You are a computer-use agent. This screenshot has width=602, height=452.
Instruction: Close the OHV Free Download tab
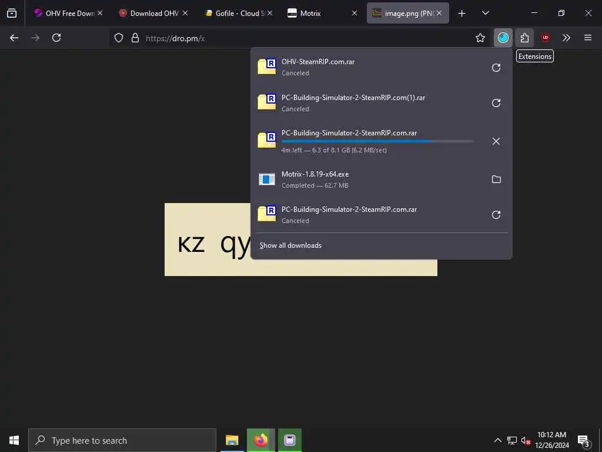point(100,13)
